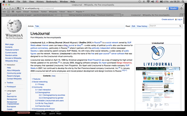Open the Six Apart link
The width and height of the screenshot is (187, 116).
click(103, 63)
